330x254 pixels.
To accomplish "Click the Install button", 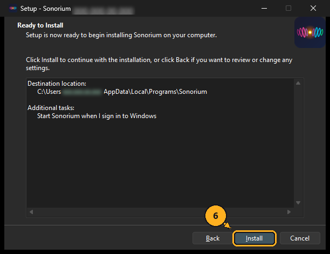I will click(254, 238).
